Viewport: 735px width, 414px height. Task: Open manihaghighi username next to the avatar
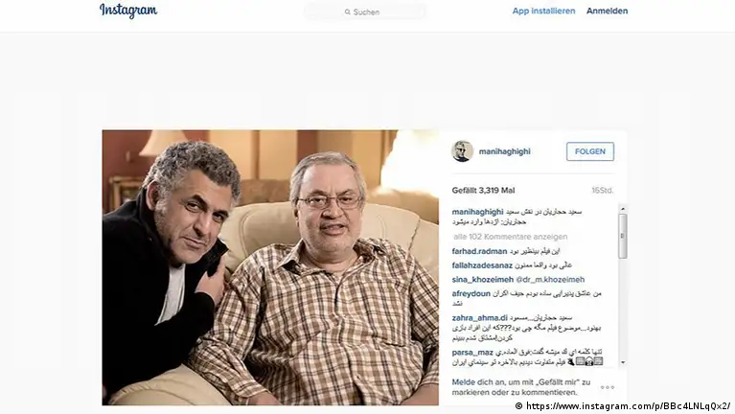click(504, 151)
